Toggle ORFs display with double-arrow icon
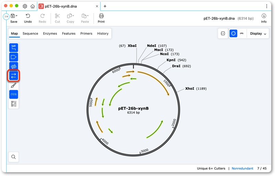The height and width of the screenshot is (176, 275). 13,76
